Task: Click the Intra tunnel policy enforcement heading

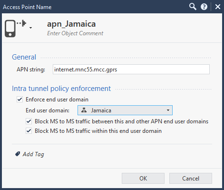Action: (61, 89)
